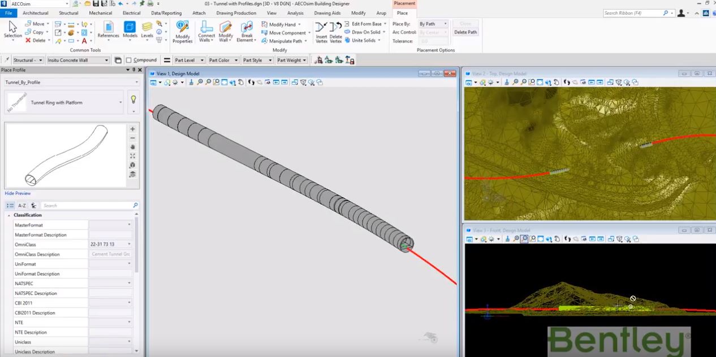Zoom out the profile preview with minus
Viewport: 716px width, 357px height.
point(132,138)
